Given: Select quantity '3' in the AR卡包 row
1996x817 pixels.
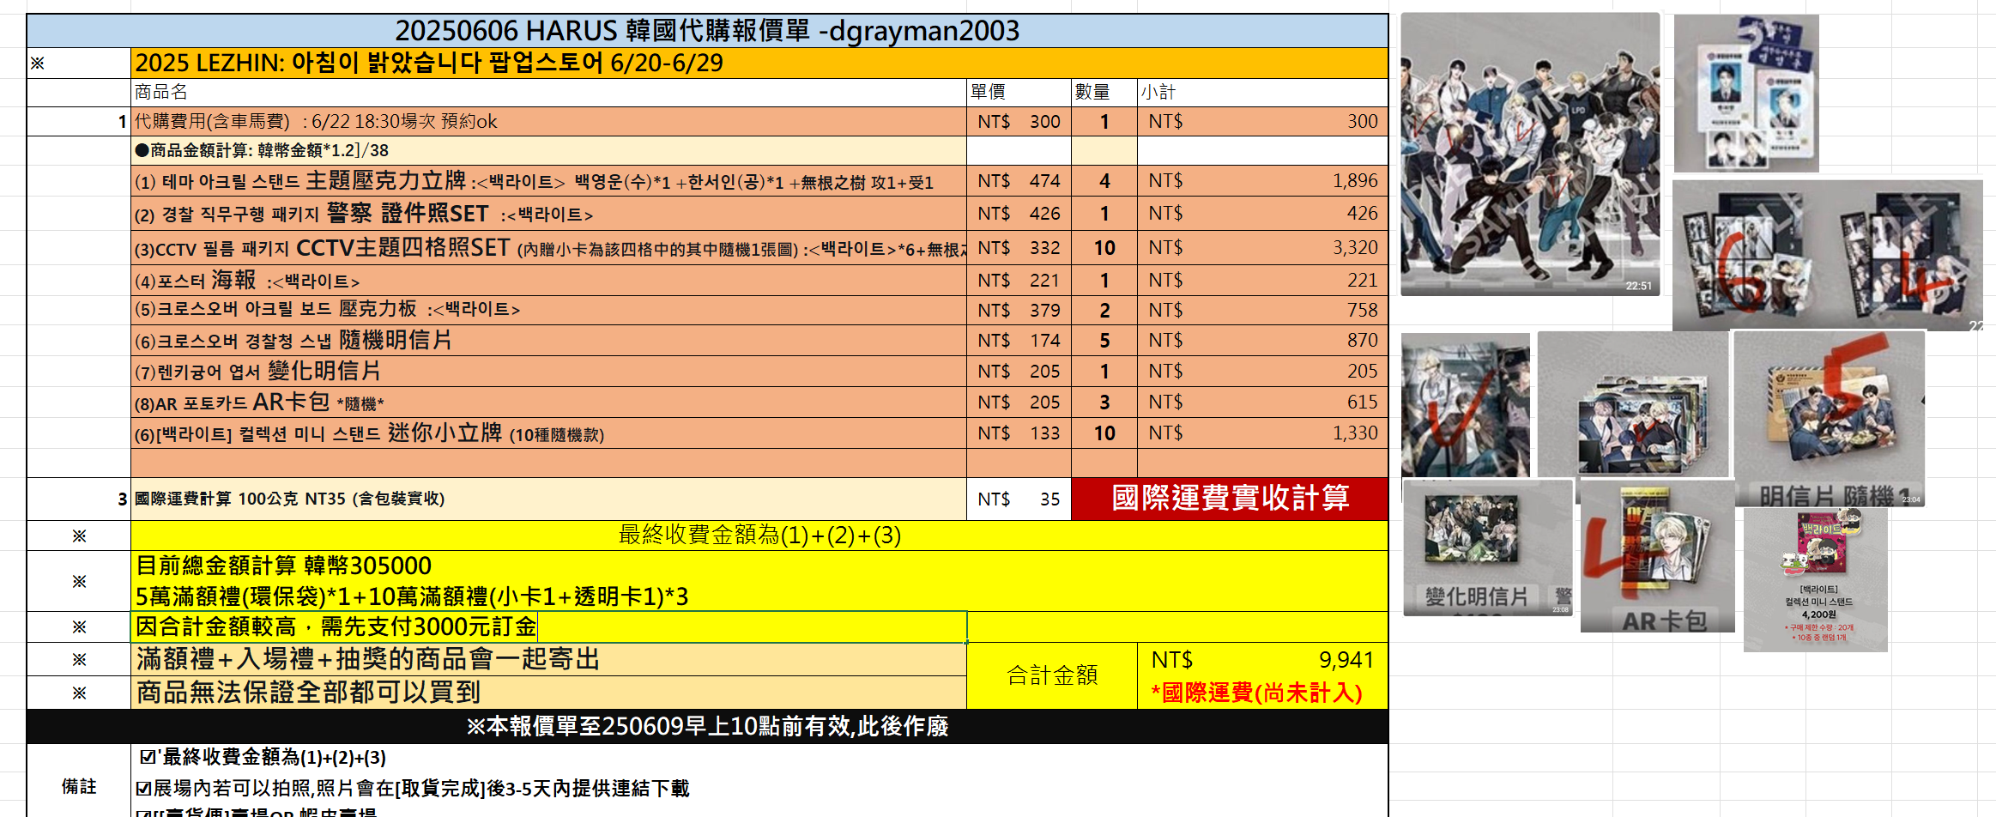Looking at the screenshot, I should point(1104,402).
